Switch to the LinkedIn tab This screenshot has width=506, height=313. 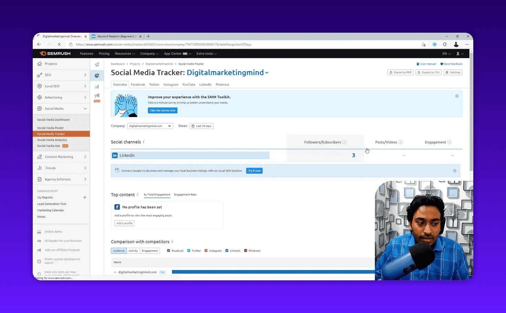(205, 84)
